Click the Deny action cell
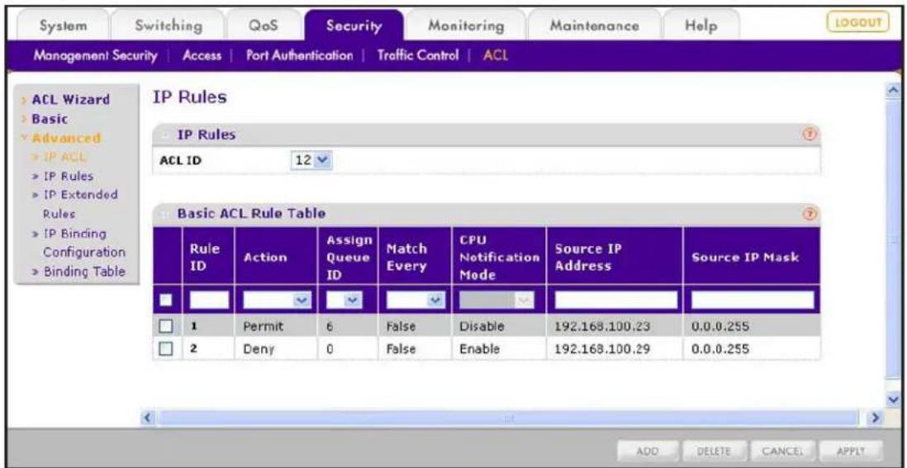Viewport: 907px width, 468px height. click(x=276, y=348)
